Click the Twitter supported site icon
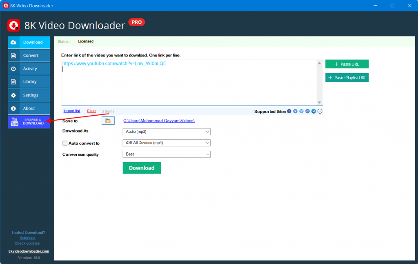The image size is (418, 264). [x=296, y=111]
